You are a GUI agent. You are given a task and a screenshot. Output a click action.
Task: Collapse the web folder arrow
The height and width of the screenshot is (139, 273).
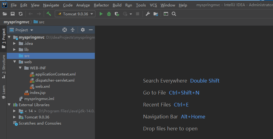(x=15, y=62)
